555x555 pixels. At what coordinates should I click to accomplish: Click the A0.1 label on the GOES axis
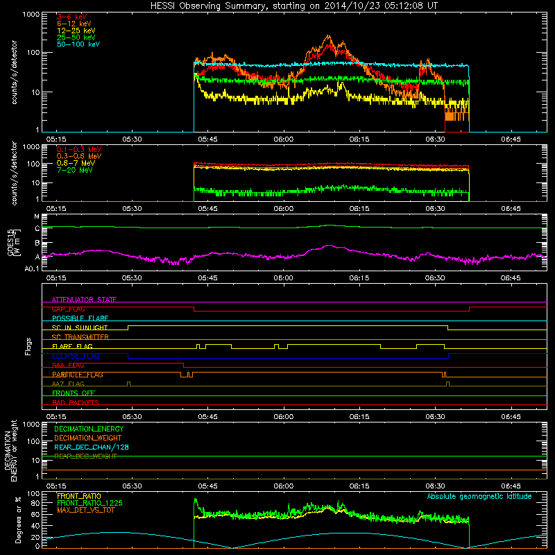click(x=32, y=269)
